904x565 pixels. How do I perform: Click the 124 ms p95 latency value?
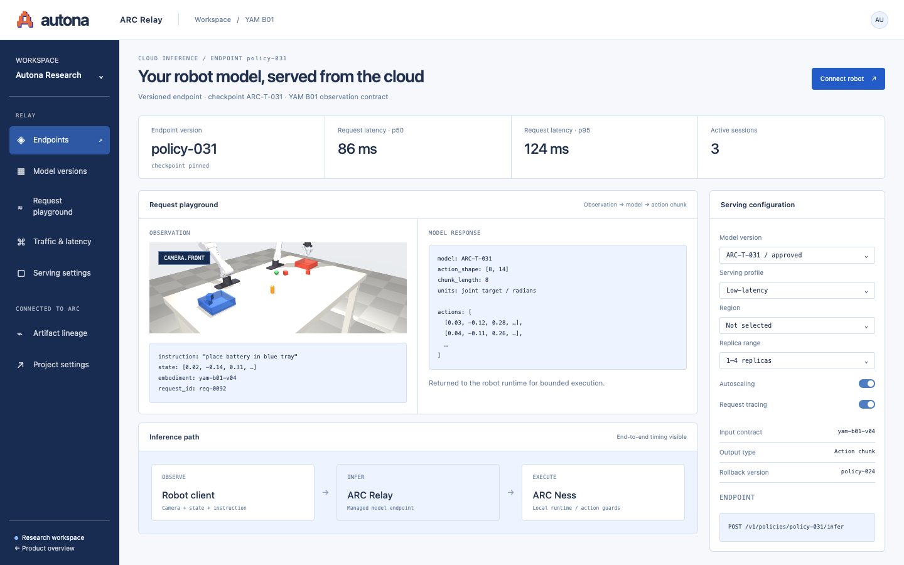click(546, 149)
